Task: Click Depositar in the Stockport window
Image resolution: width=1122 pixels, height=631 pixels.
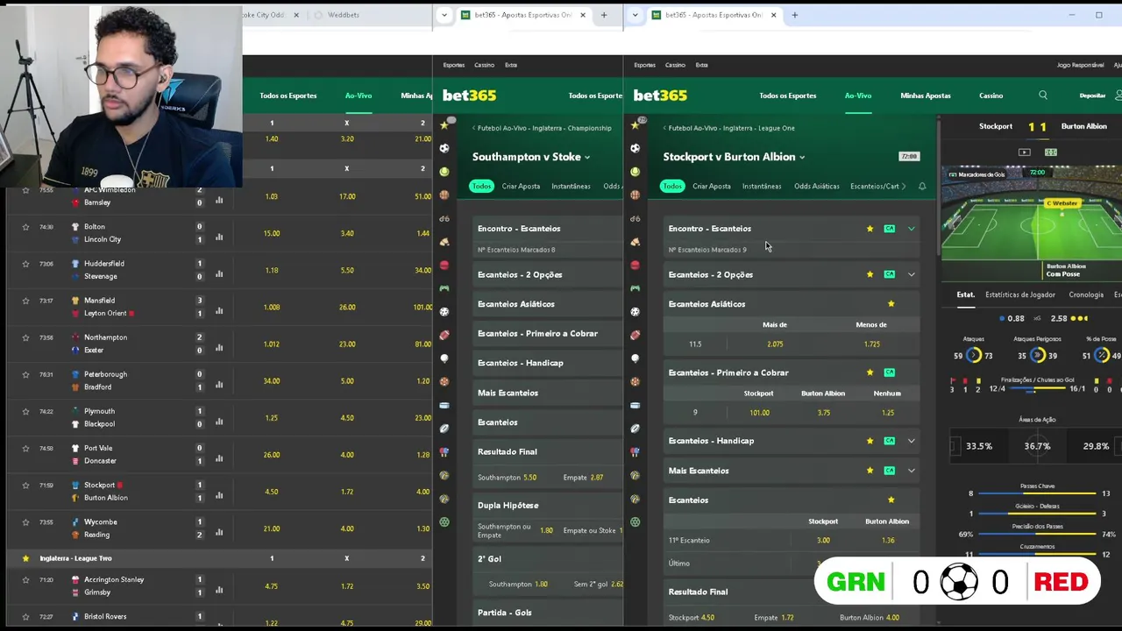Action: point(1092,96)
